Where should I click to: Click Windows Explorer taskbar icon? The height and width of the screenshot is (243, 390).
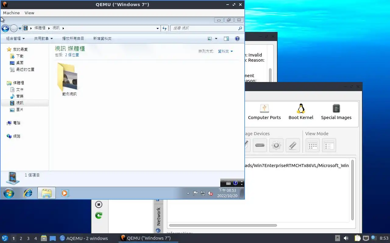(47, 193)
